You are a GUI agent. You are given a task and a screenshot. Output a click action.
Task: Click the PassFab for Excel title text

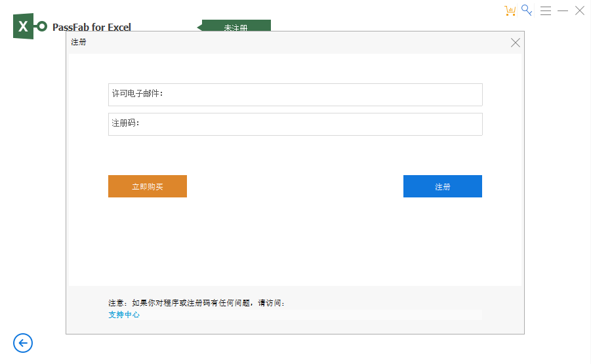click(92, 28)
